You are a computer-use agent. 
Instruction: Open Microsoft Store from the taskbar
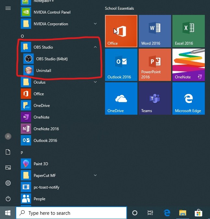tap(198, 213)
